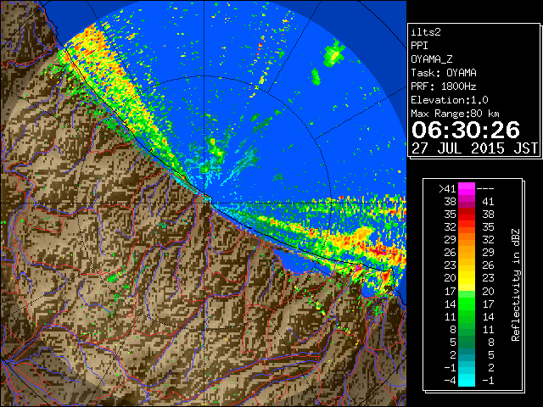This screenshot has width=543, height=407.
Task: Click the 'Reflectivity in dBZ' legend title
Action: [x=516, y=285]
